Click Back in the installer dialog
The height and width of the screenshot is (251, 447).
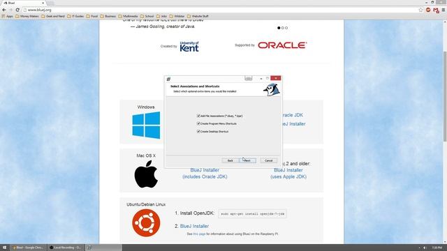pyautogui.click(x=230, y=160)
